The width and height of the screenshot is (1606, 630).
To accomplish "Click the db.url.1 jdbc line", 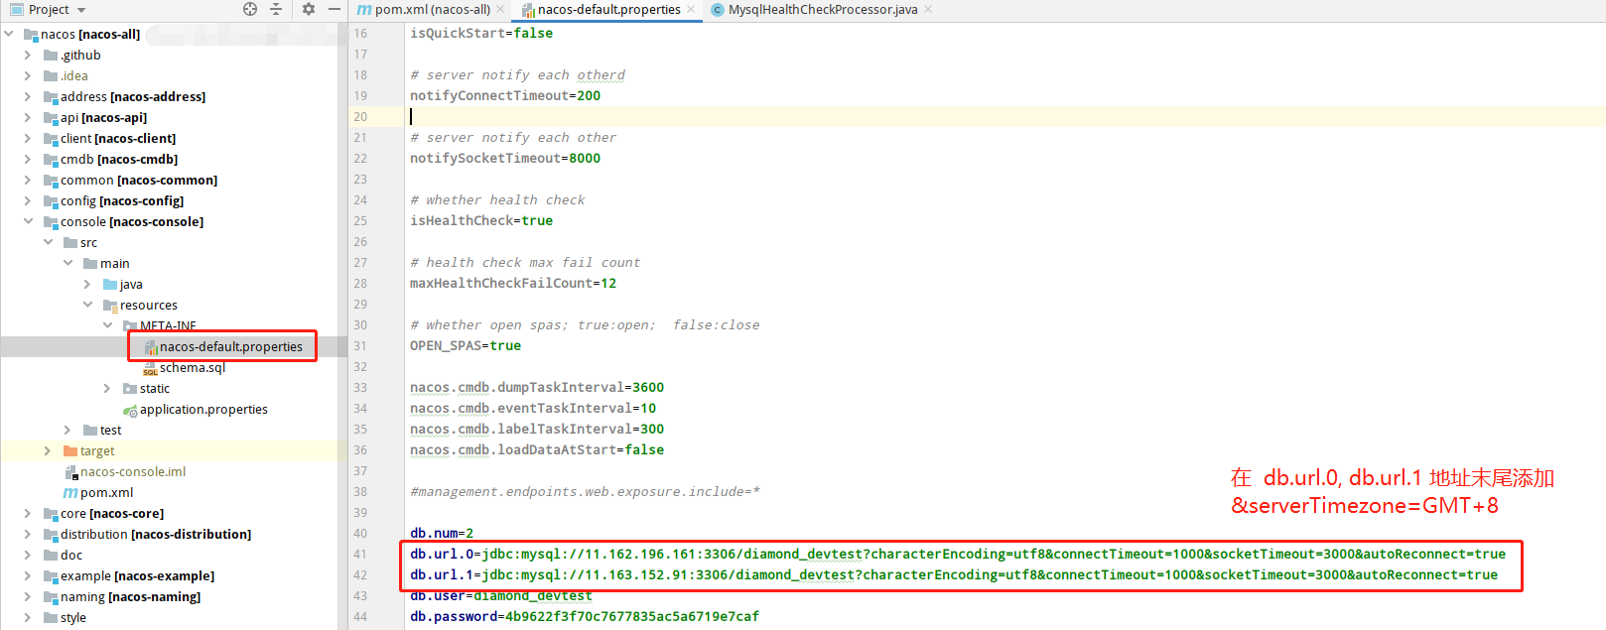I will click(x=954, y=574).
